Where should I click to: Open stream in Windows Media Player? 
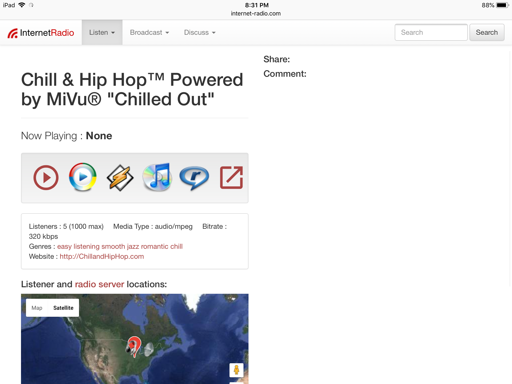83,177
